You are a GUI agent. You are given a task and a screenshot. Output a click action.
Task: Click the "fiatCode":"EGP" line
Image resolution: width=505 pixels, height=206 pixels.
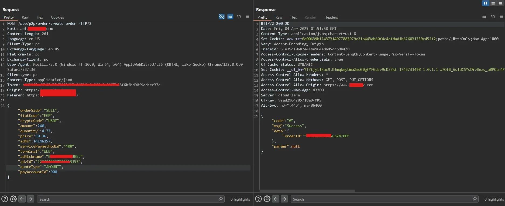pyautogui.click(x=36, y=116)
